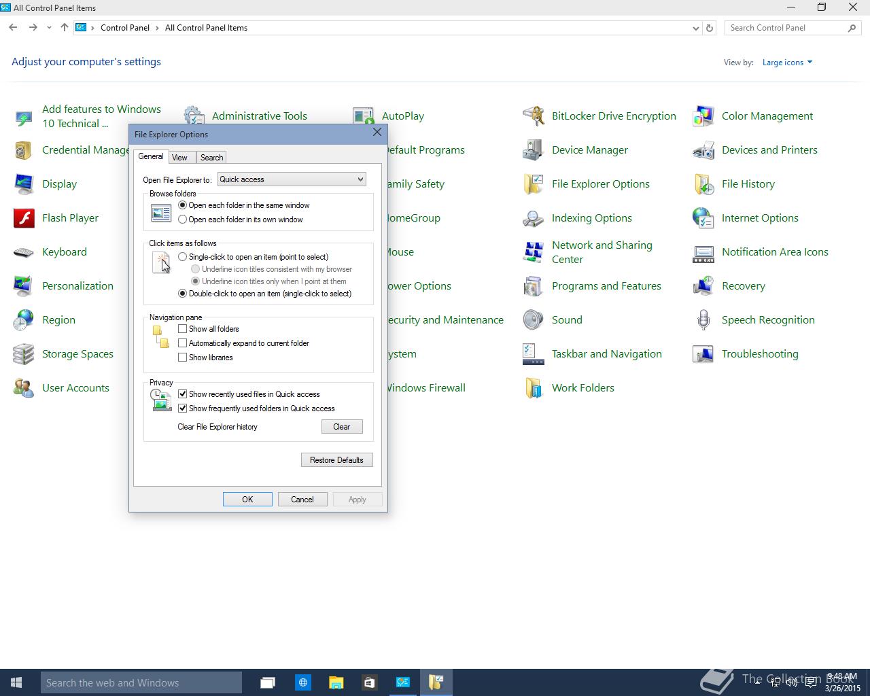Screen dimensions: 870x696
Task: Open the BitLocker Drive Encryption icon
Action: click(x=533, y=116)
